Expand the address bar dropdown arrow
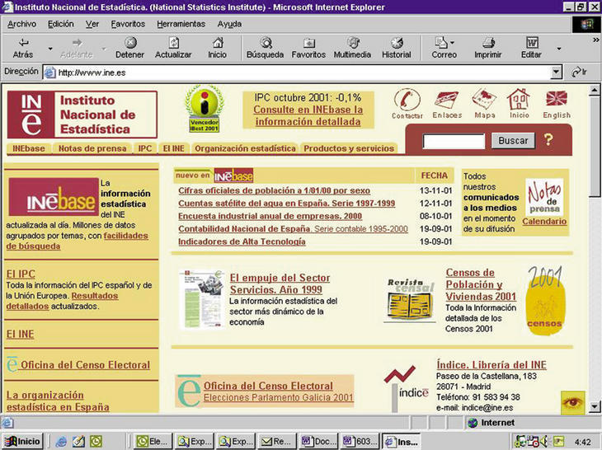This screenshot has height=450, width=602. [556, 72]
